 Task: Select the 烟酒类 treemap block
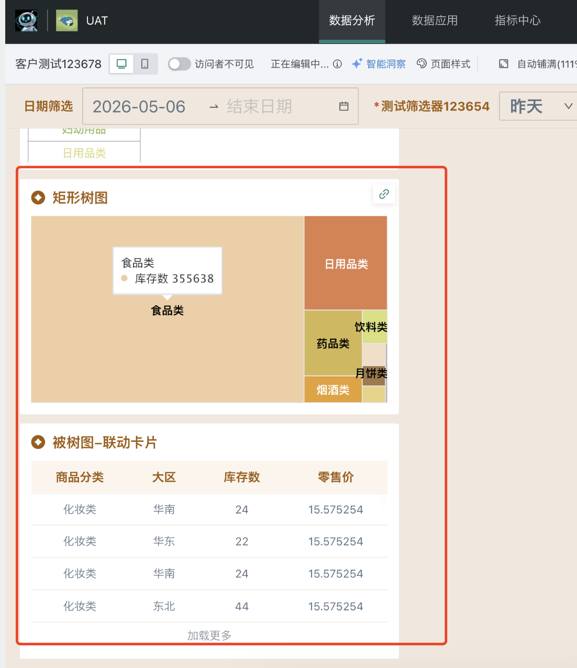(333, 389)
